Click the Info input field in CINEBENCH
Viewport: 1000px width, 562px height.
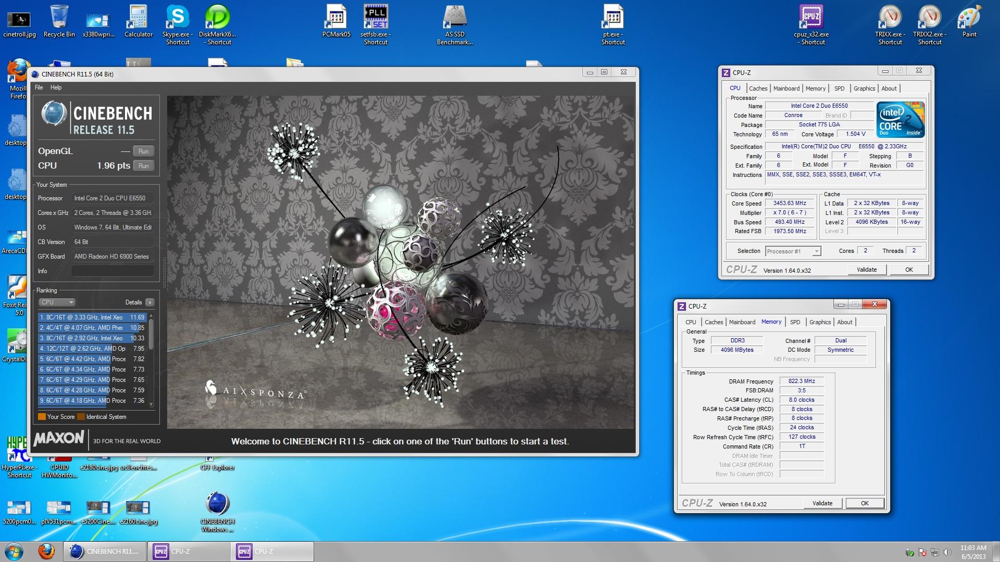coord(113,271)
